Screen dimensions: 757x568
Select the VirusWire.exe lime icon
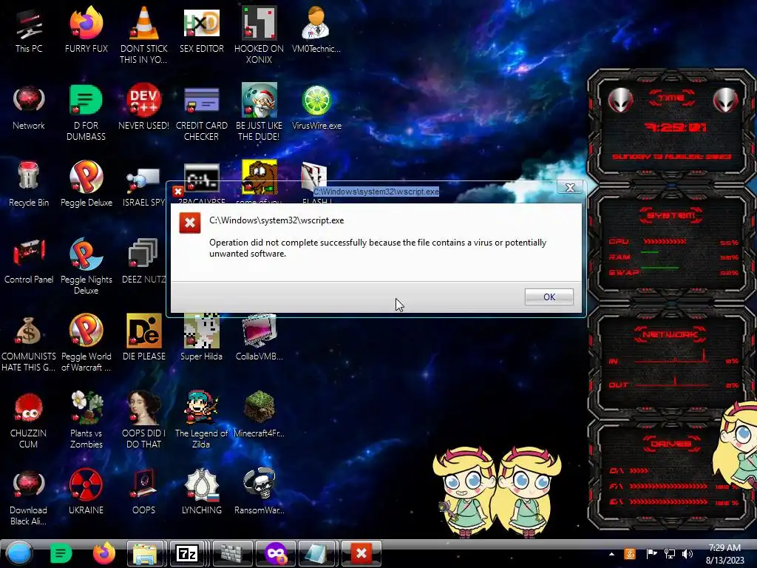click(x=316, y=107)
